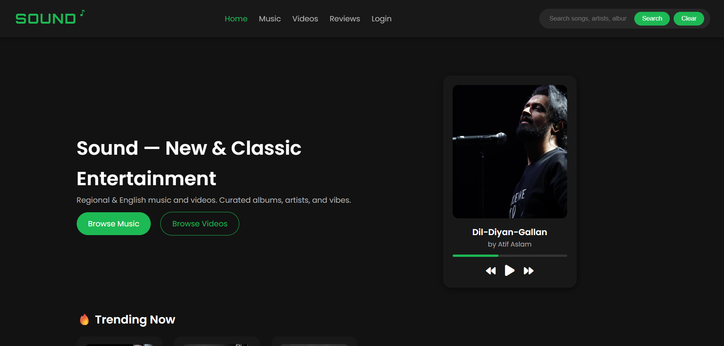Rewind the current track

tap(491, 271)
